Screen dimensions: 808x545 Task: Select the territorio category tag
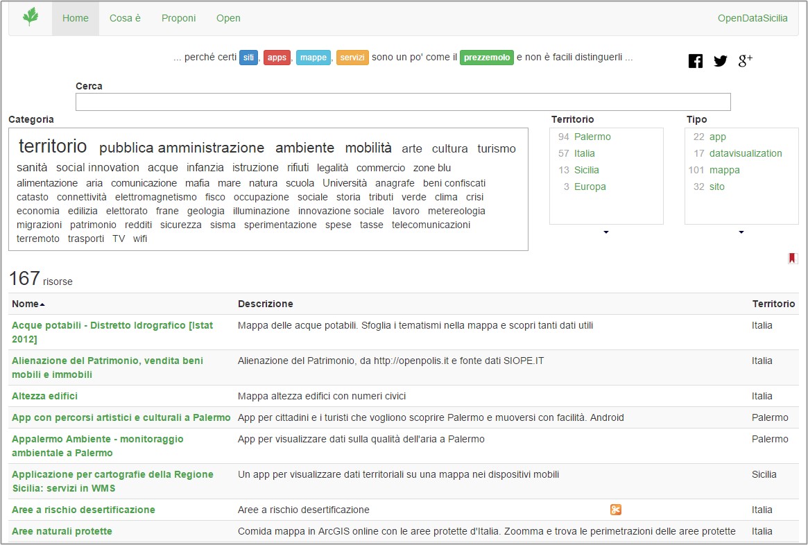[53, 146]
